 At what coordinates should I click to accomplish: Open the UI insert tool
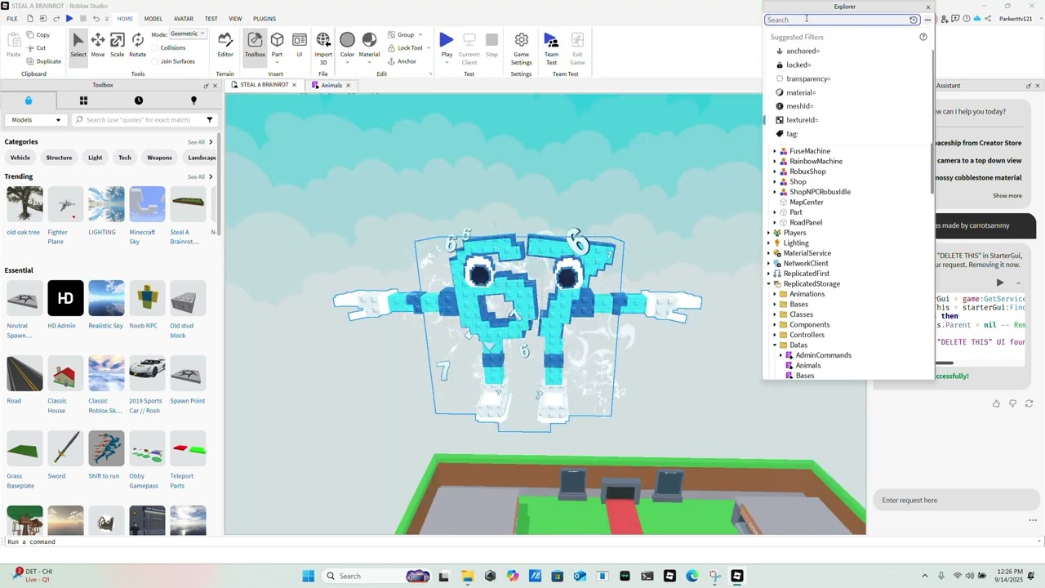click(299, 45)
